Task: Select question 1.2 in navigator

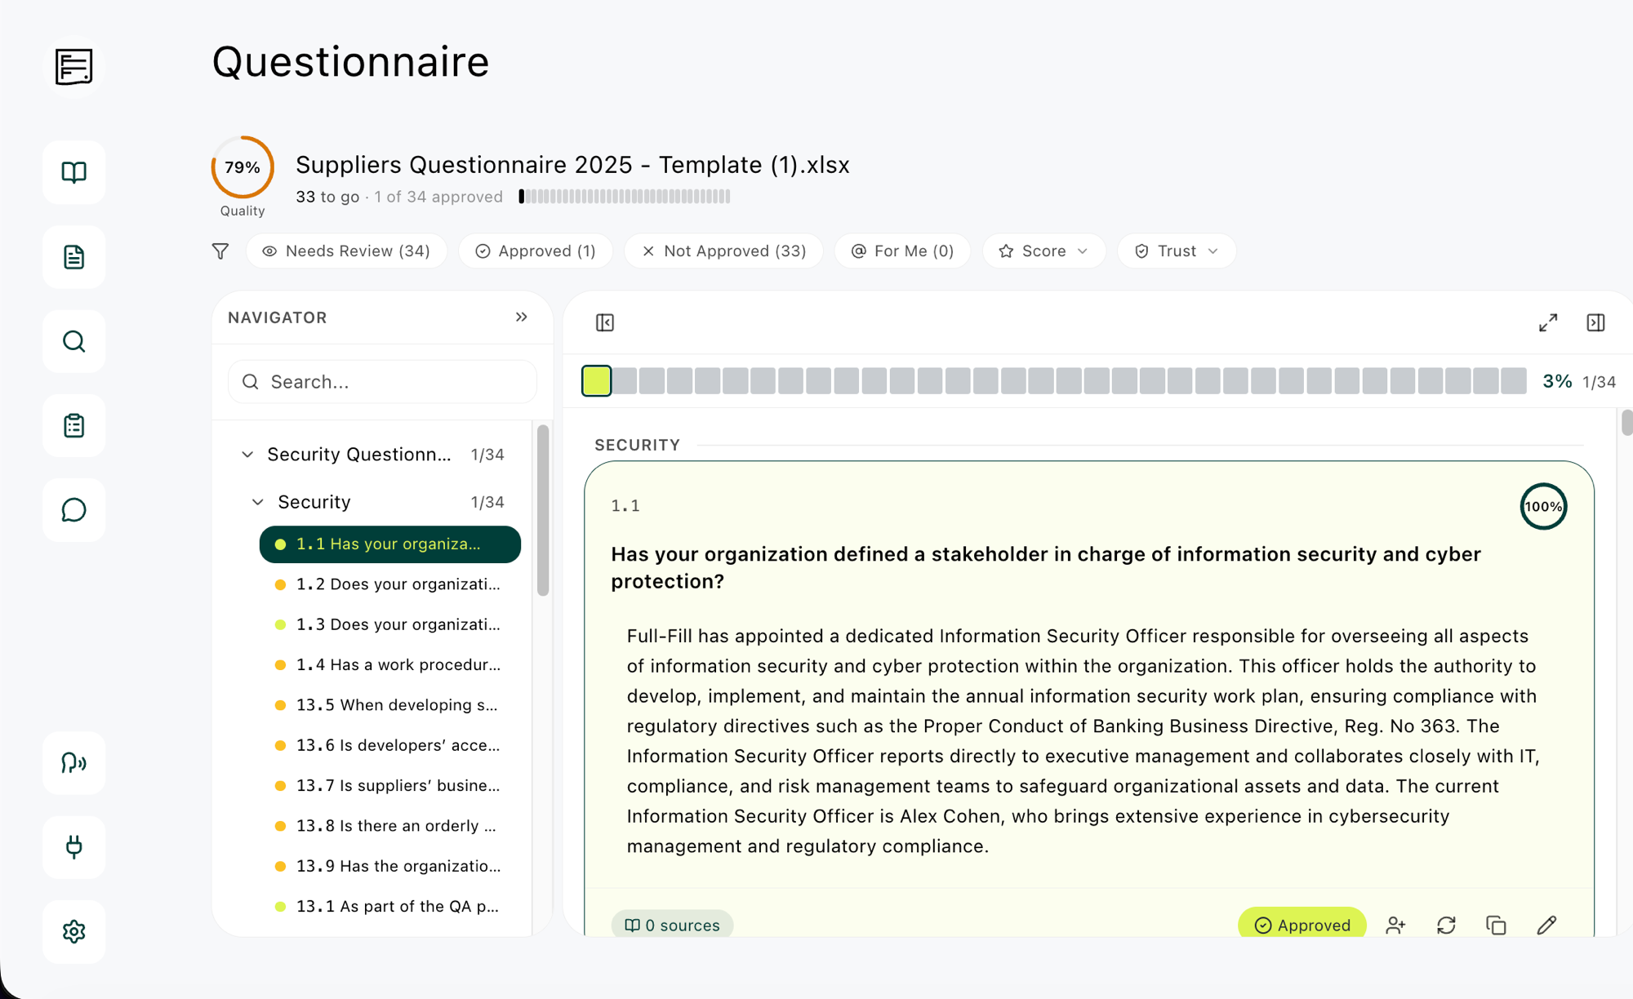Action: (x=390, y=584)
